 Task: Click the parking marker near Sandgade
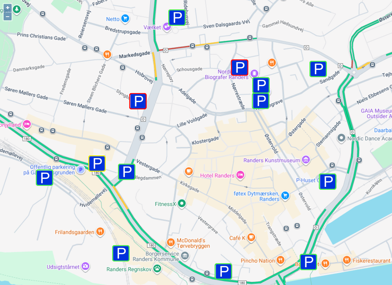[318, 69]
